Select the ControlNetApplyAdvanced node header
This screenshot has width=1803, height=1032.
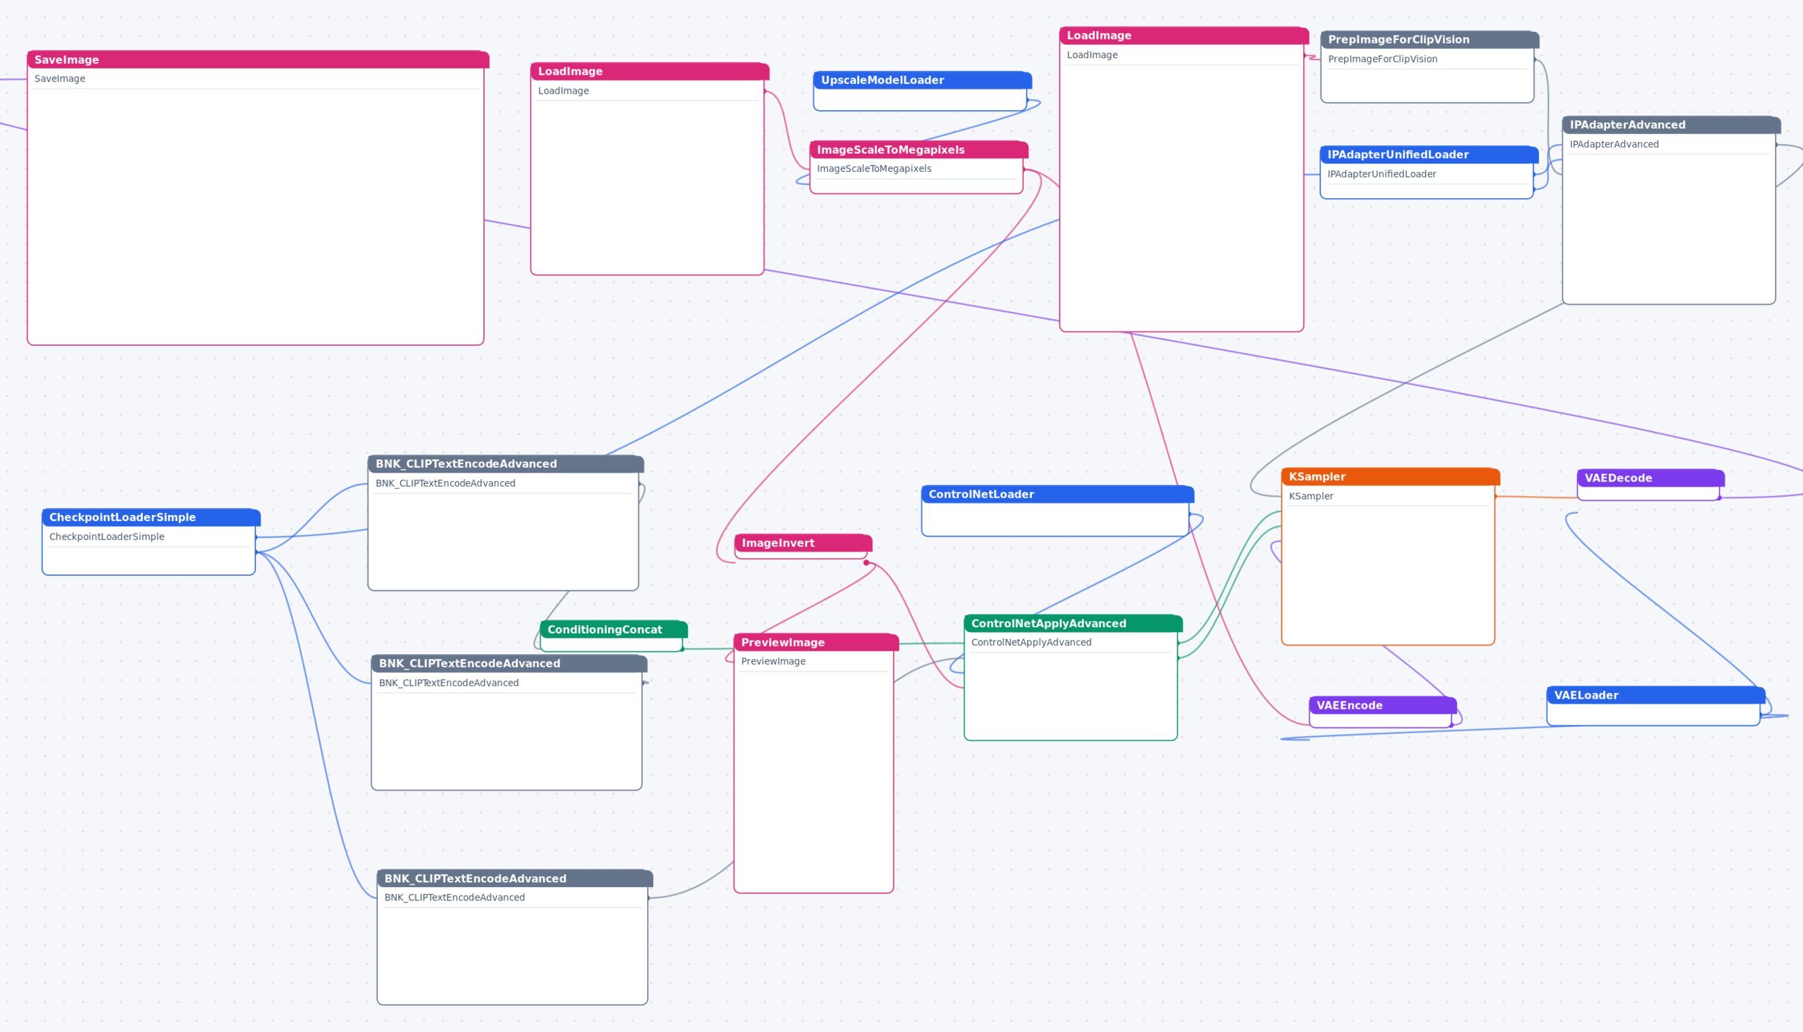coord(1073,624)
